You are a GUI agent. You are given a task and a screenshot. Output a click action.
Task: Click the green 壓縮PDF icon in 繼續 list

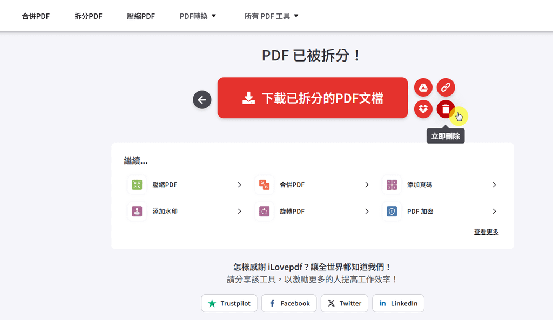(137, 185)
